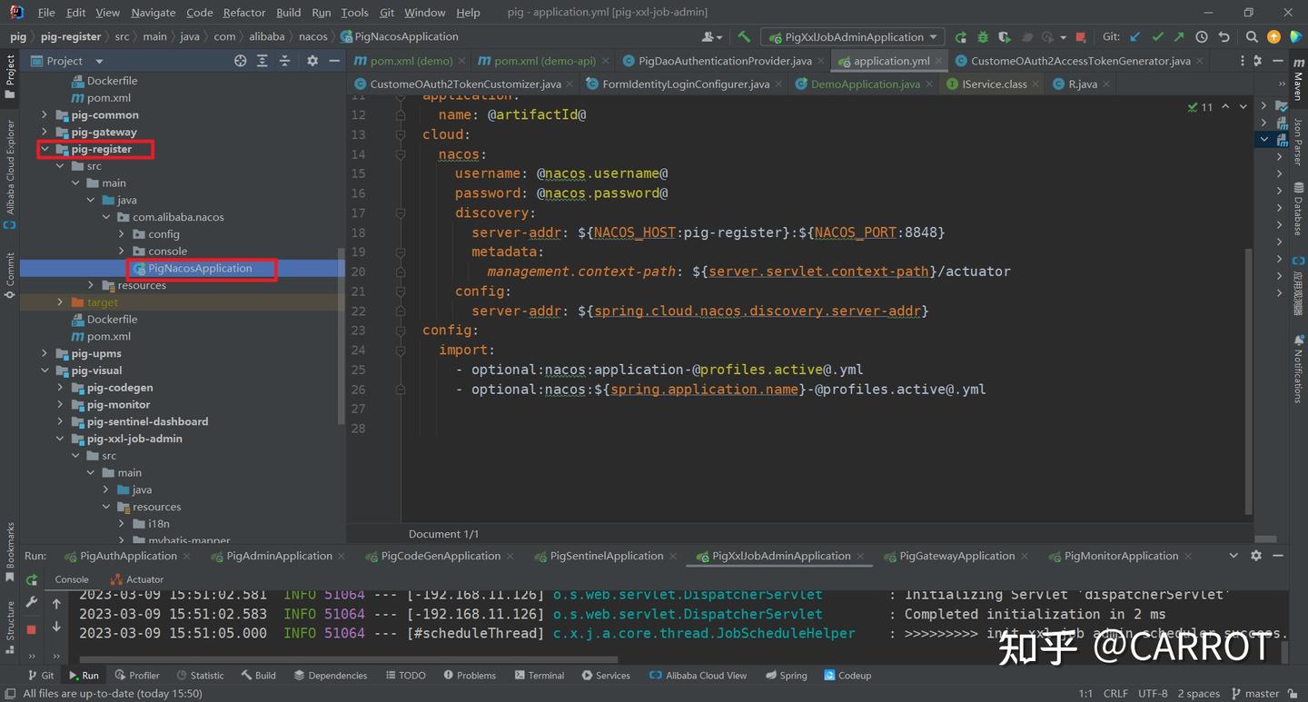The width and height of the screenshot is (1308, 702).
Task: Toggle the Json Parser side panel
Action: [x=1298, y=142]
